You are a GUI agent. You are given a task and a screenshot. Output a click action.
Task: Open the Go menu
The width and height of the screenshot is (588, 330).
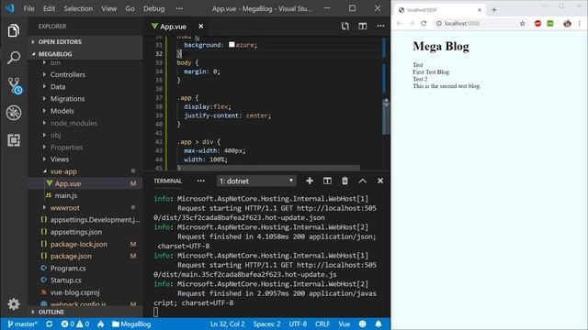(130, 8)
